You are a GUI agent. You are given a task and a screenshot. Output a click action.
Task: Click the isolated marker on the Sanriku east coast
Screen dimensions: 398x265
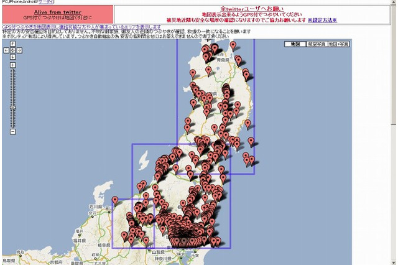tap(248, 124)
